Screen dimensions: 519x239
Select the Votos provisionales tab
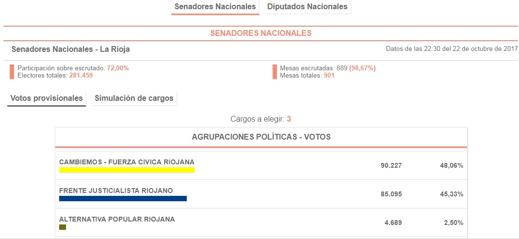click(47, 98)
